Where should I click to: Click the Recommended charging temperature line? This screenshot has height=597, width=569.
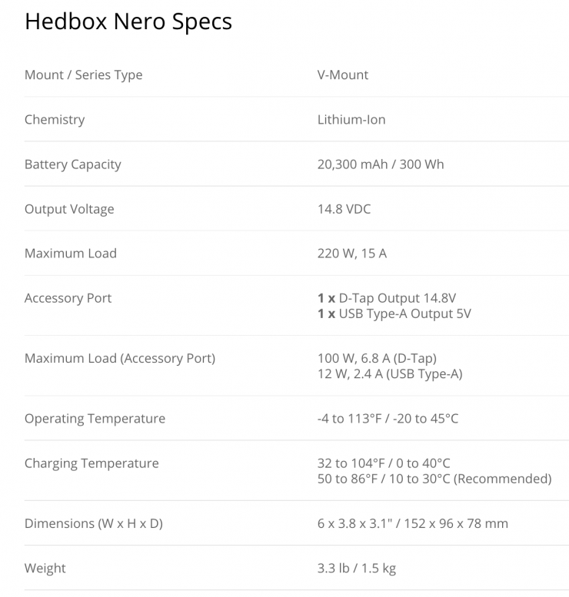(434, 479)
